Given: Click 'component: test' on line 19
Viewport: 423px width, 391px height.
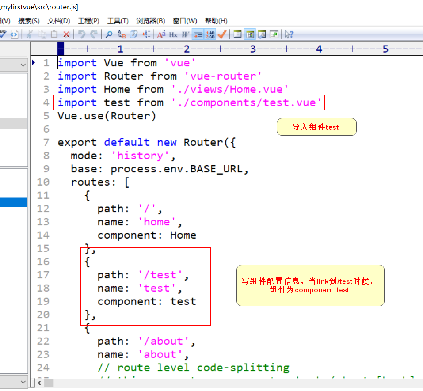Looking at the screenshot, I should 147,301.
